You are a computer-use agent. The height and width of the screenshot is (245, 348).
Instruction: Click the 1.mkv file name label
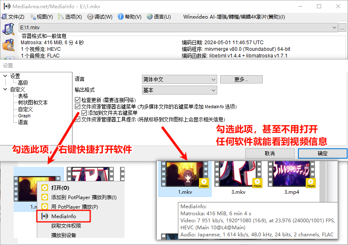pos(185,192)
